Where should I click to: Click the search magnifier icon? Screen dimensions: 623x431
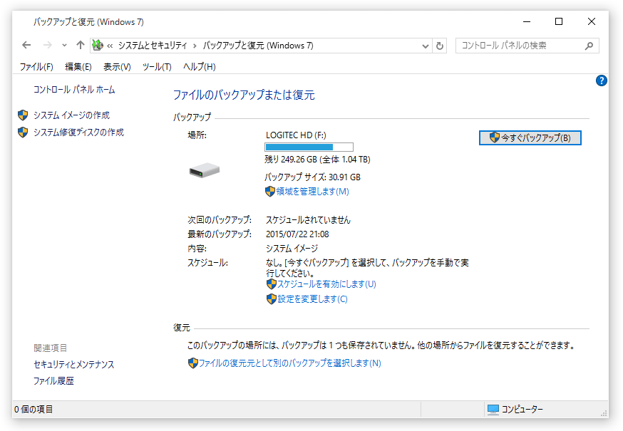(589, 46)
